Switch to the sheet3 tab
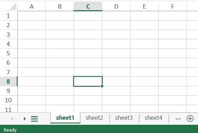This screenshot has height=133, width=198. click(124, 118)
